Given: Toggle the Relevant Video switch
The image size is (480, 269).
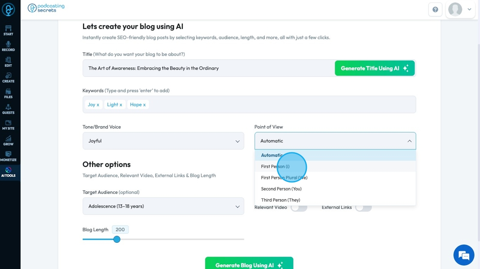Looking at the screenshot, I should pos(299,208).
